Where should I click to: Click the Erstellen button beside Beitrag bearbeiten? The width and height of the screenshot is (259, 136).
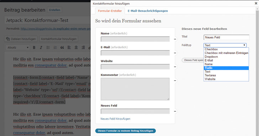tap(54, 10)
